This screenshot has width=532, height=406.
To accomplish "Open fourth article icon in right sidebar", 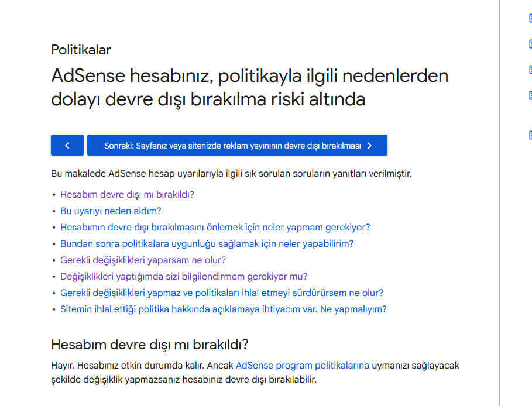I will (x=530, y=95).
